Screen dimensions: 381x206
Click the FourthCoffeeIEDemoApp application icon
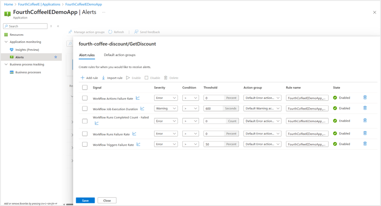pos(7,14)
